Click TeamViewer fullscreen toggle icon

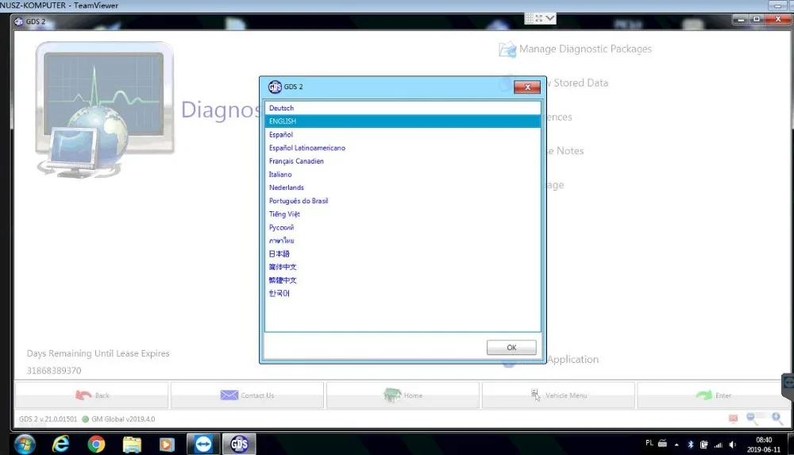(x=539, y=18)
